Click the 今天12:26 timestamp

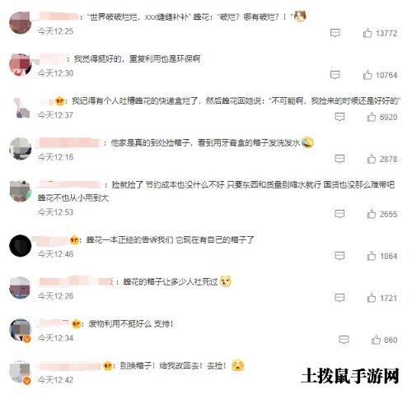tap(55, 296)
